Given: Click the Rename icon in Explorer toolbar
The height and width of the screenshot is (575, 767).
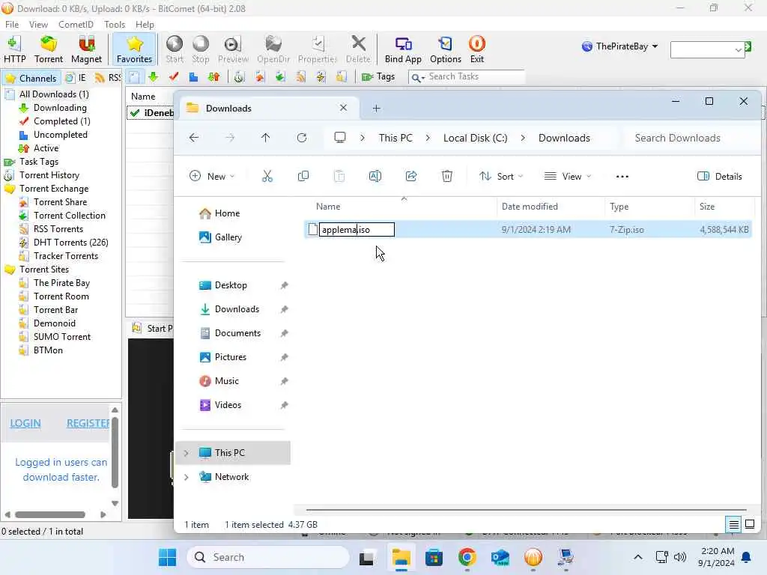Looking at the screenshot, I should (x=375, y=177).
